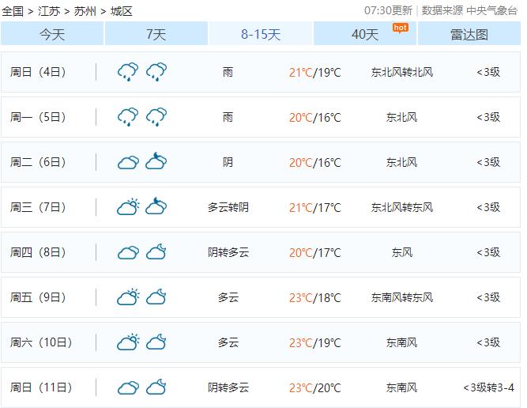This screenshot has height=408, width=527.
Task: Open the 今天 forecast tab
Action: coord(52,34)
